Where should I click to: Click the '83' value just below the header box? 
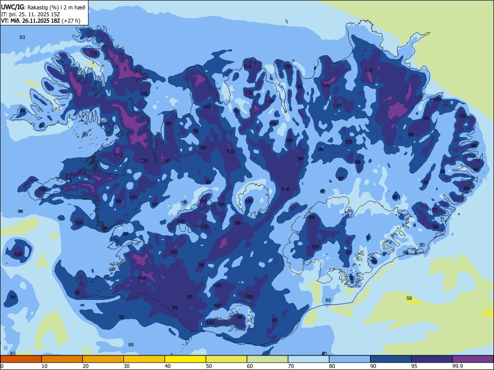click(x=22, y=37)
